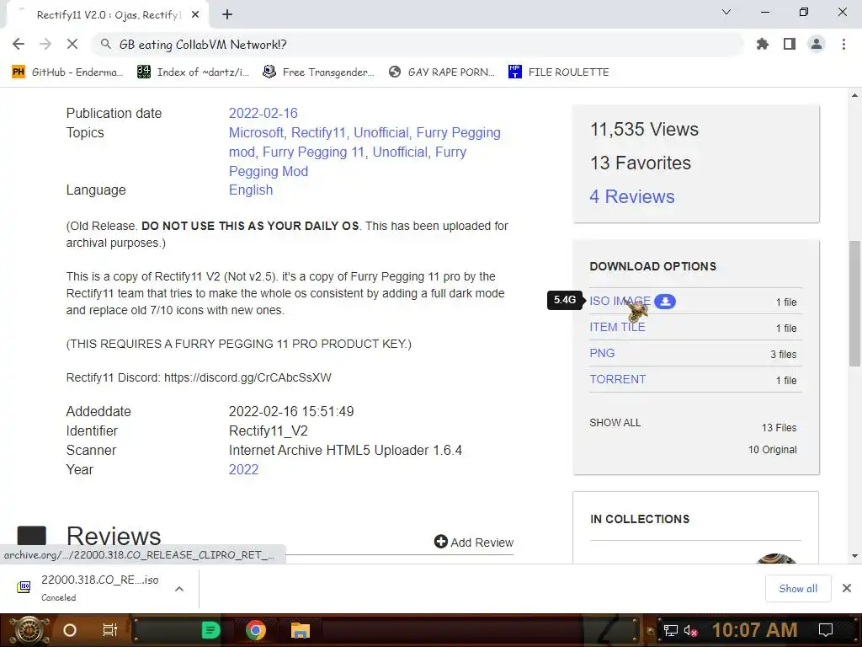Open a new browser tab
The image size is (862, 647).
(227, 14)
